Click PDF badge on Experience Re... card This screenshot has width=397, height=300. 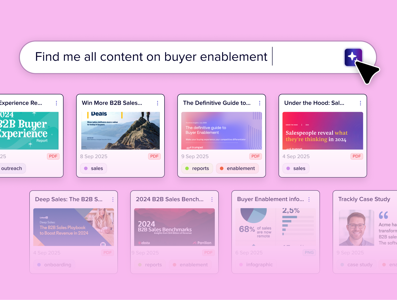pos(53,156)
